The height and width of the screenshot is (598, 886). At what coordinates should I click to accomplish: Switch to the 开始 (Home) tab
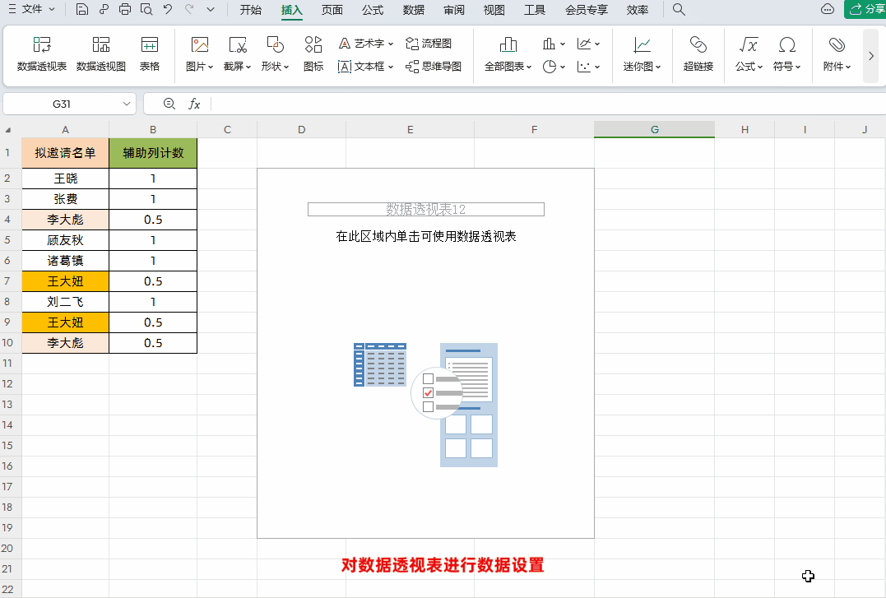250,10
